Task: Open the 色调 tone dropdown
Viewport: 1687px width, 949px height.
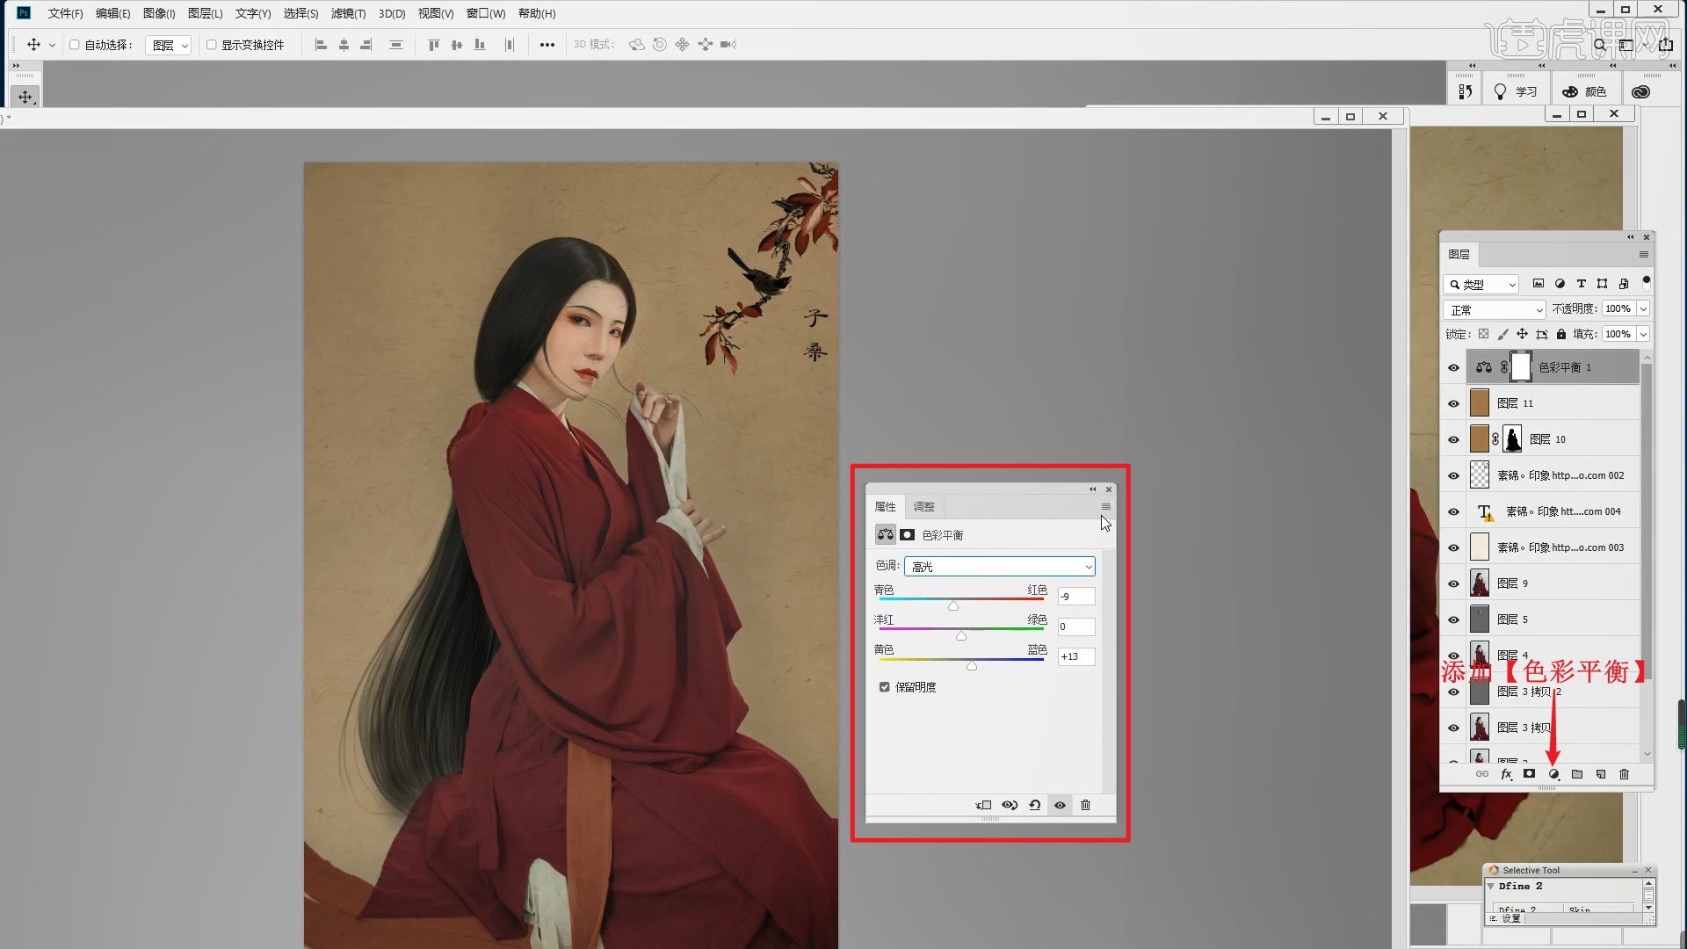Action: tap(1000, 567)
